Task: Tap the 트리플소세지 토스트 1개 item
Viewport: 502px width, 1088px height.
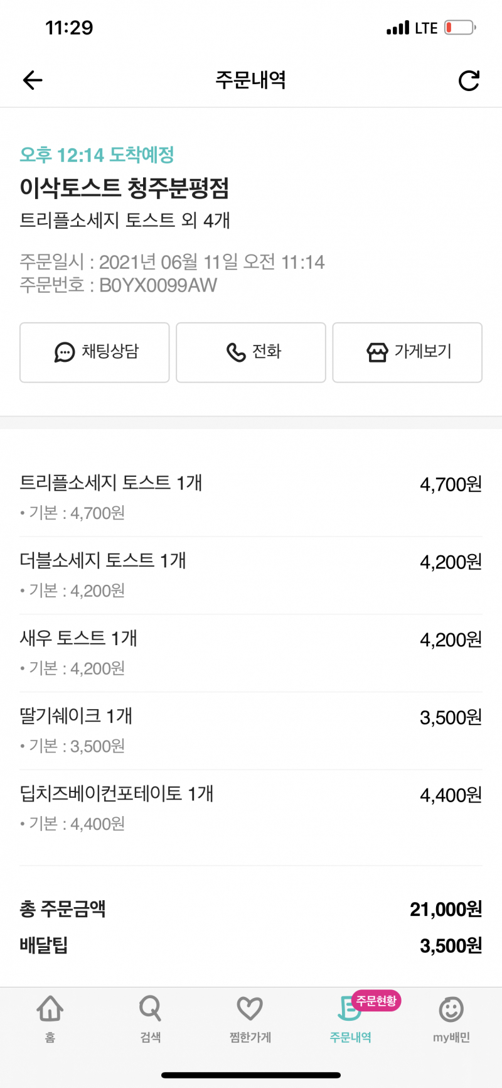Action: point(111,483)
